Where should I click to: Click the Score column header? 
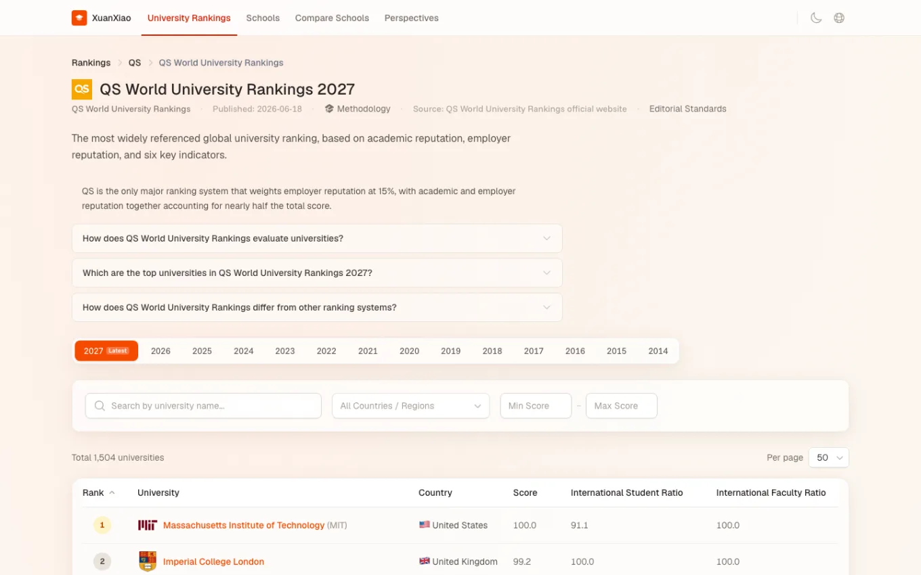(x=525, y=493)
